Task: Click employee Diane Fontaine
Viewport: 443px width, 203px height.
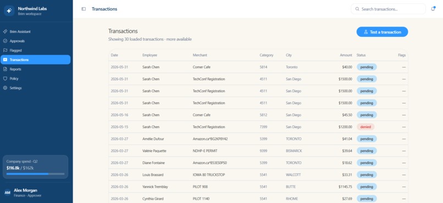Action: click(153, 163)
